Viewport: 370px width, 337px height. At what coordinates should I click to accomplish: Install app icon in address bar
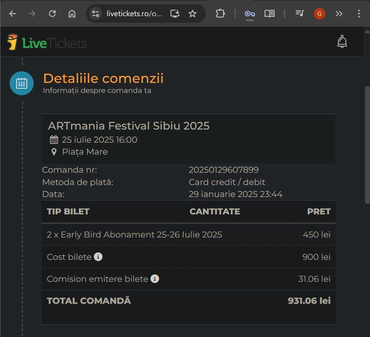click(x=175, y=13)
